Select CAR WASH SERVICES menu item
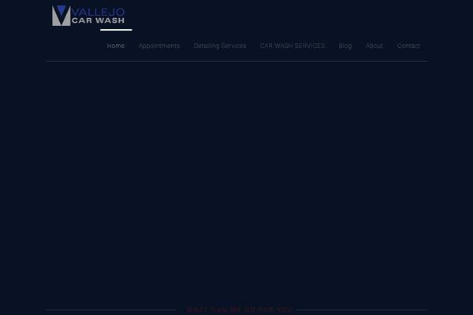This screenshot has height=315, width=473. (x=292, y=46)
